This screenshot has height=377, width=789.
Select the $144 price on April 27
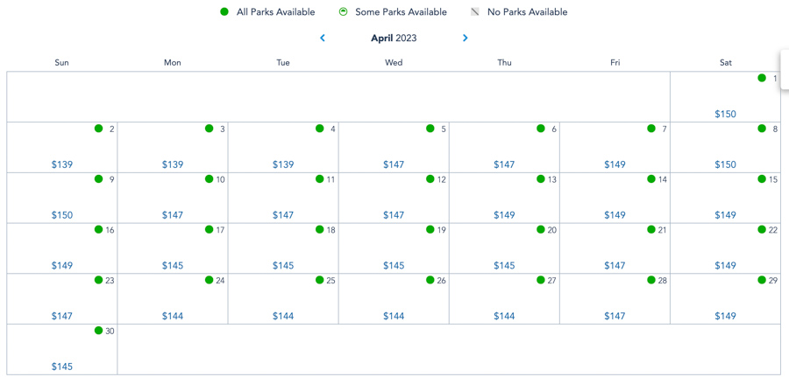(x=504, y=317)
